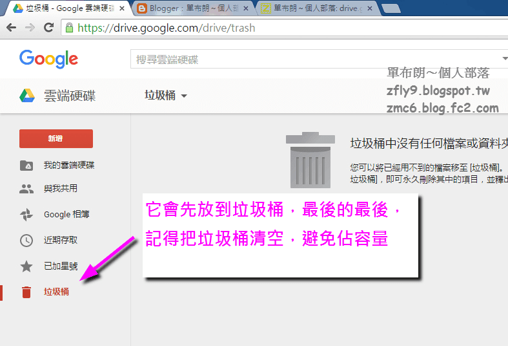The width and height of the screenshot is (508, 346).
Task: Open a new browser tab
Action: click(391, 9)
